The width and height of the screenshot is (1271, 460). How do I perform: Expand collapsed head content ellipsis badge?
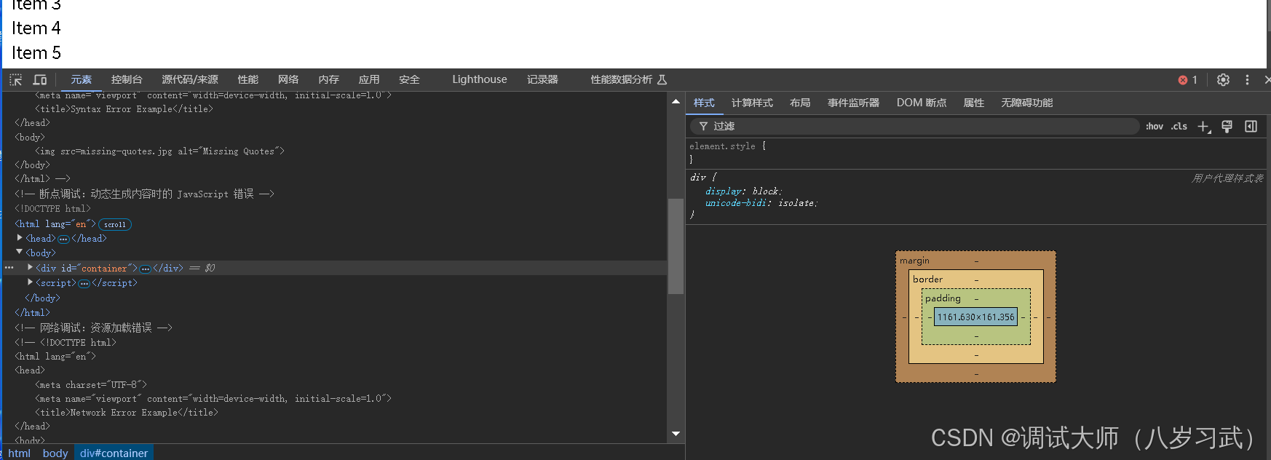[x=63, y=239]
